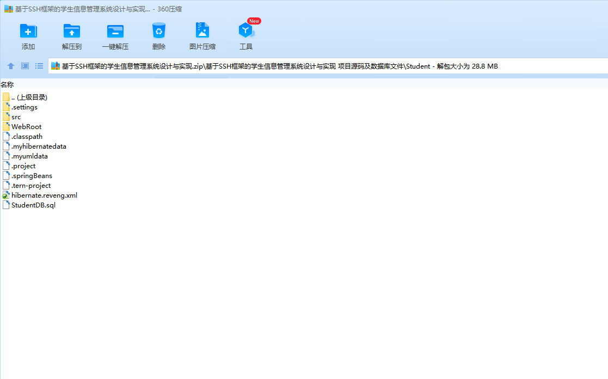Click the parent directory folder icon
608x379 pixels.
pos(6,97)
